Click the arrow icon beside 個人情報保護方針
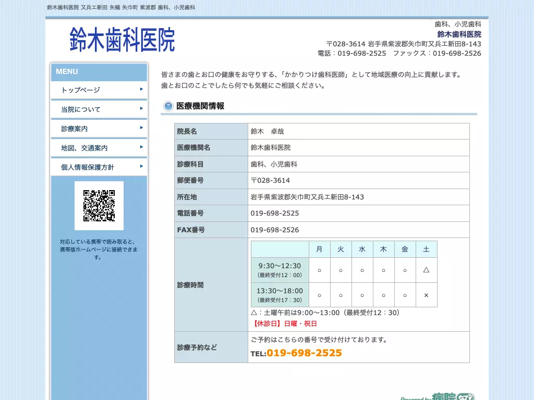The image size is (534, 400). [141, 166]
